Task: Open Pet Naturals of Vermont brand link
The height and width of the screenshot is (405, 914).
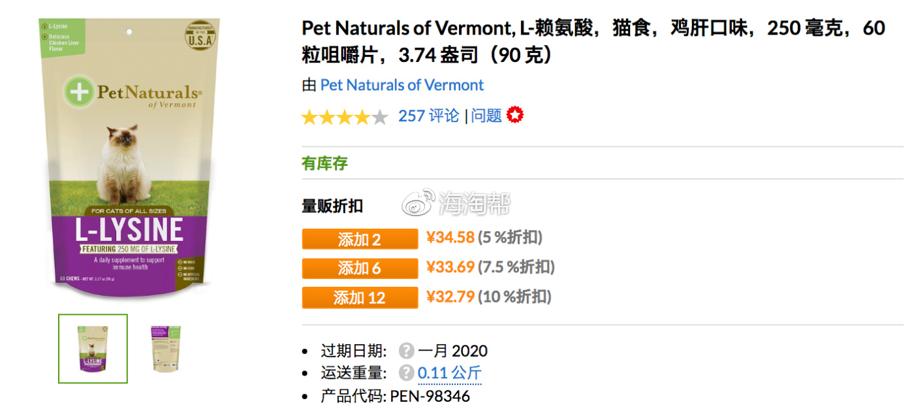Action: (x=402, y=85)
